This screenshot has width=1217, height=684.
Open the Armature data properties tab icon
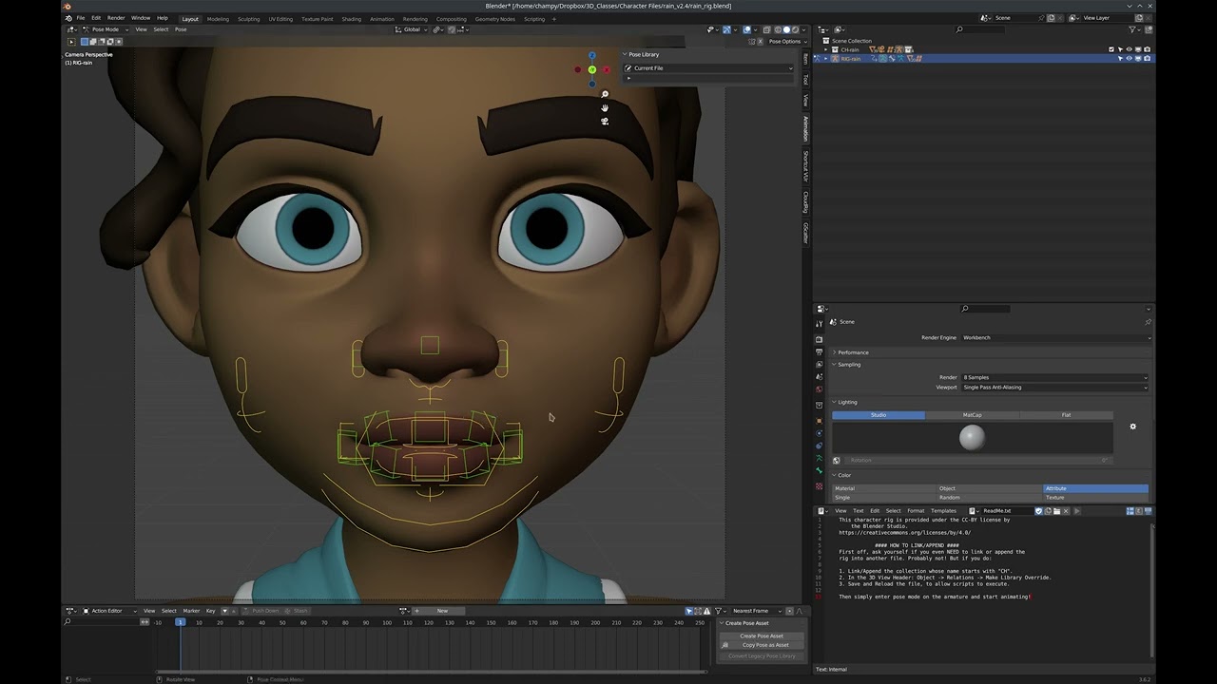point(819,458)
